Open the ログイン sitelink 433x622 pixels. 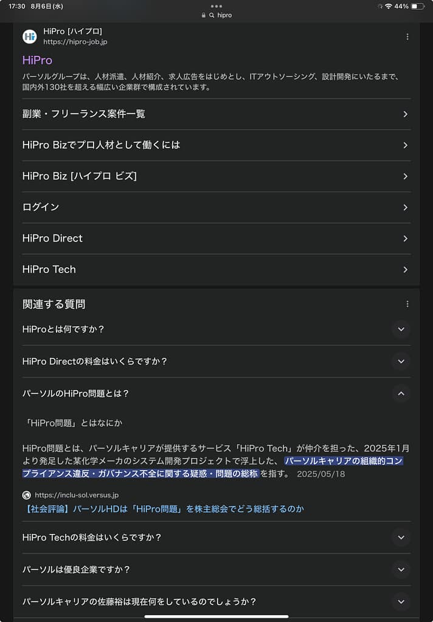coord(216,207)
